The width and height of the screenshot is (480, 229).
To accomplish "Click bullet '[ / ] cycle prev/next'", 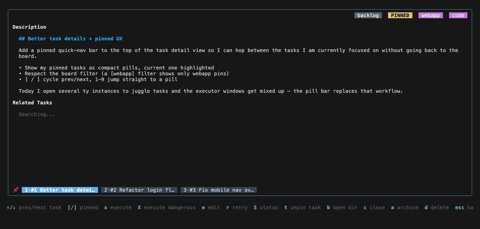I will [98, 80].
